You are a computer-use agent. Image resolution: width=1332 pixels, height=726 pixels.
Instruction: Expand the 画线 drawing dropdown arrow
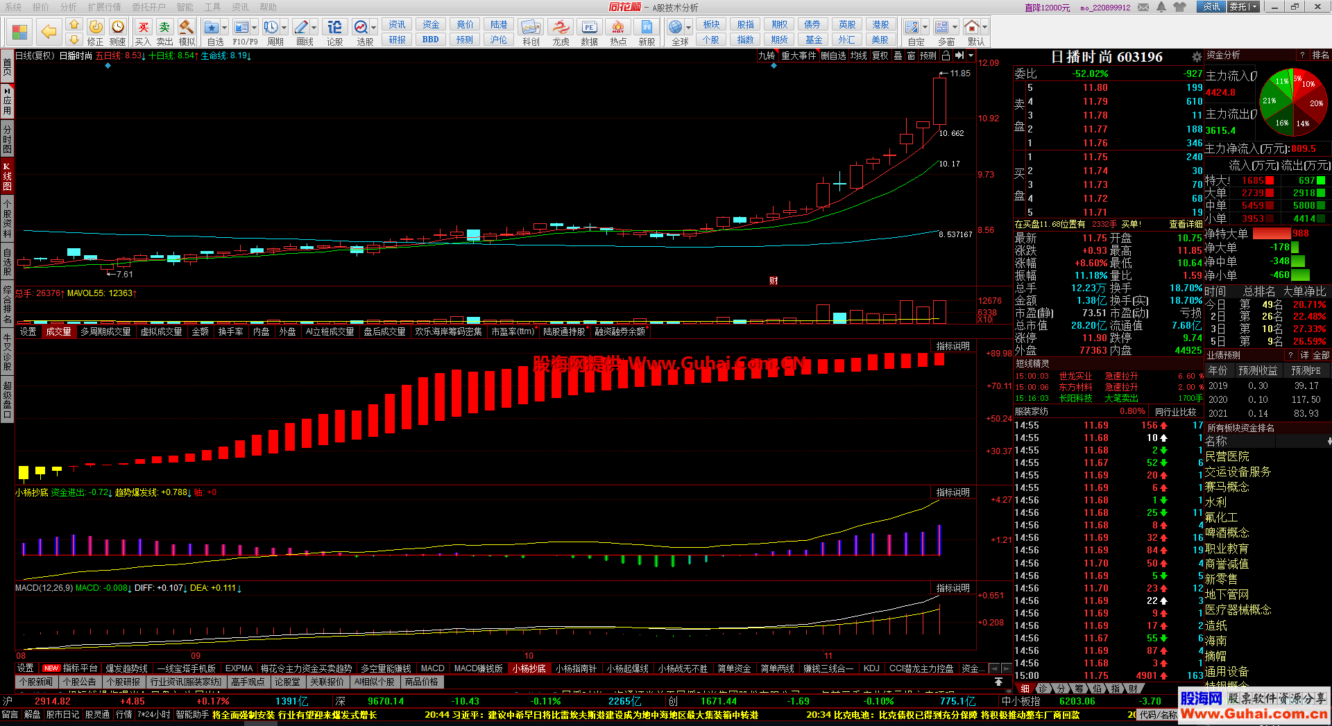click(x=314, y=28)
